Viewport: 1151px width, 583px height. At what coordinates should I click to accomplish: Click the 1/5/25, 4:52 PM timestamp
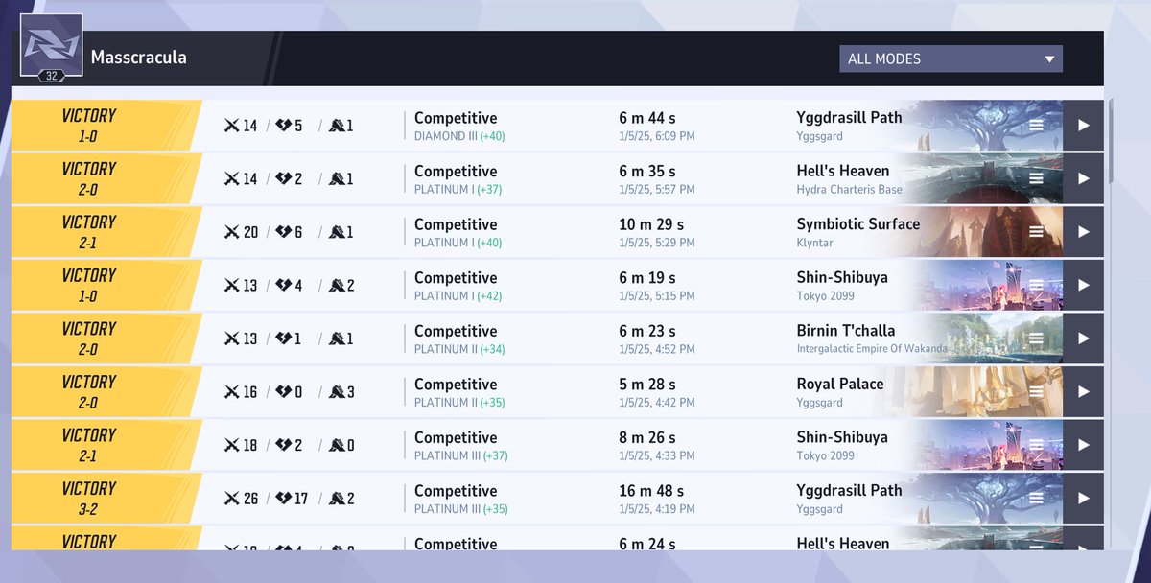(x=657, y=349)
